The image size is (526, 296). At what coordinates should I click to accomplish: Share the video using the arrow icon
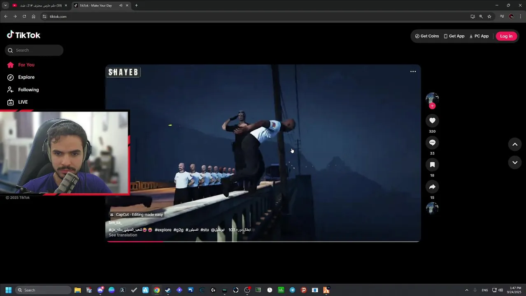432,187
